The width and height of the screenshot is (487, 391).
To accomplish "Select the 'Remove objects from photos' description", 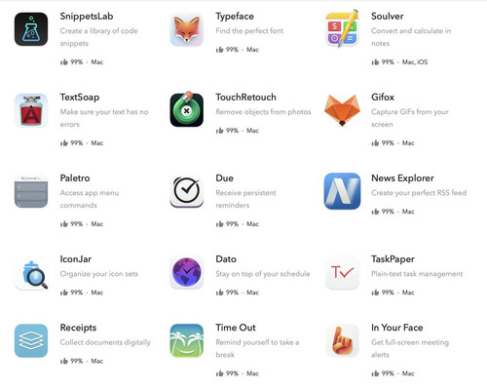I will click(x=263, y=112).
